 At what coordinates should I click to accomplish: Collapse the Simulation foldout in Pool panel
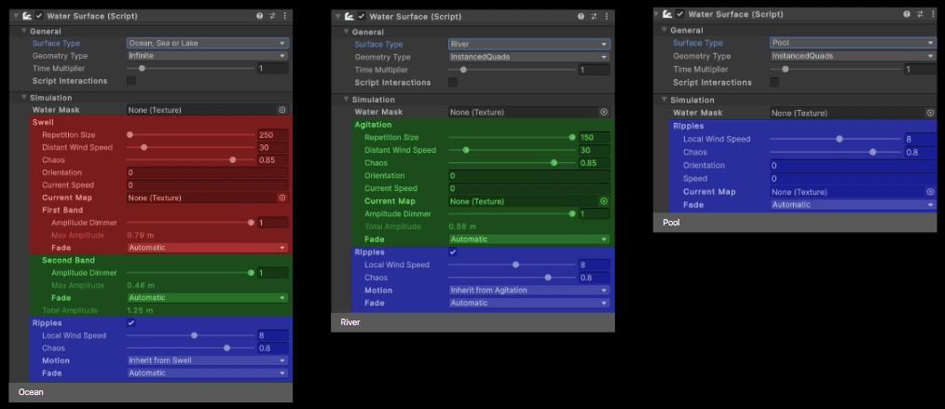664,100
